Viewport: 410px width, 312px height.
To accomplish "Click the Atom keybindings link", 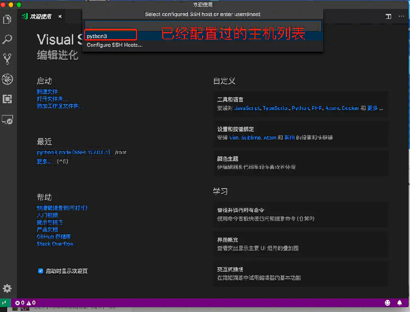I will [x=270, y=137].
